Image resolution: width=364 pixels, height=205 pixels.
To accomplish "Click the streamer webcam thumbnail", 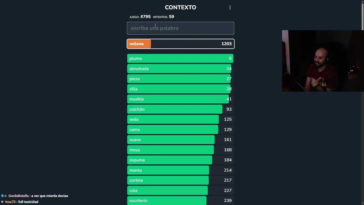I will pyautogui.click(x=323, y=61).
